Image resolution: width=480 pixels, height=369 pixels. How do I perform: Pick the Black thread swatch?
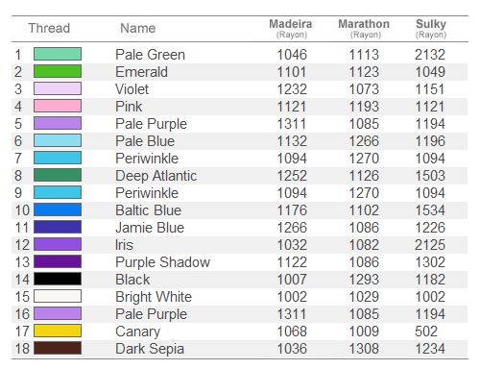coord(58,279)
